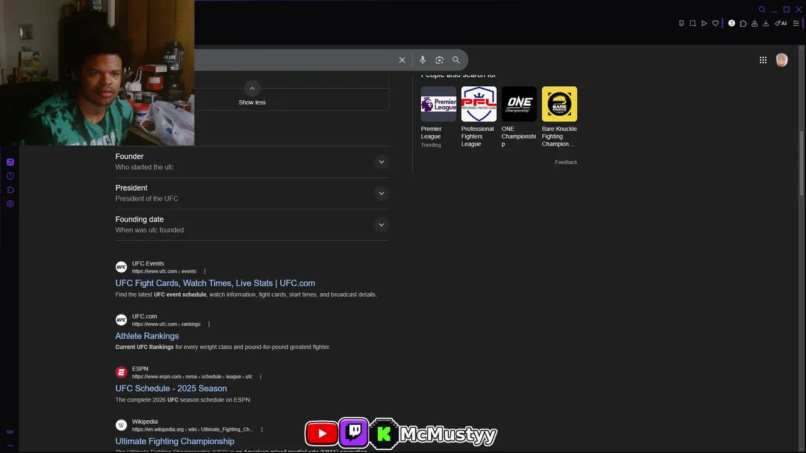This screenshot has width=806, height=453.
Task: Click the Feedback link
Action: 566,162
